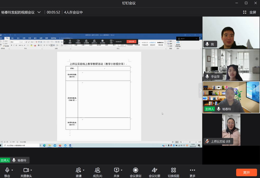Open the dropdown arrow beside 共享
The height and width of the screenshot is (178, 260).
pyautogui.click(x=121, y=170)
